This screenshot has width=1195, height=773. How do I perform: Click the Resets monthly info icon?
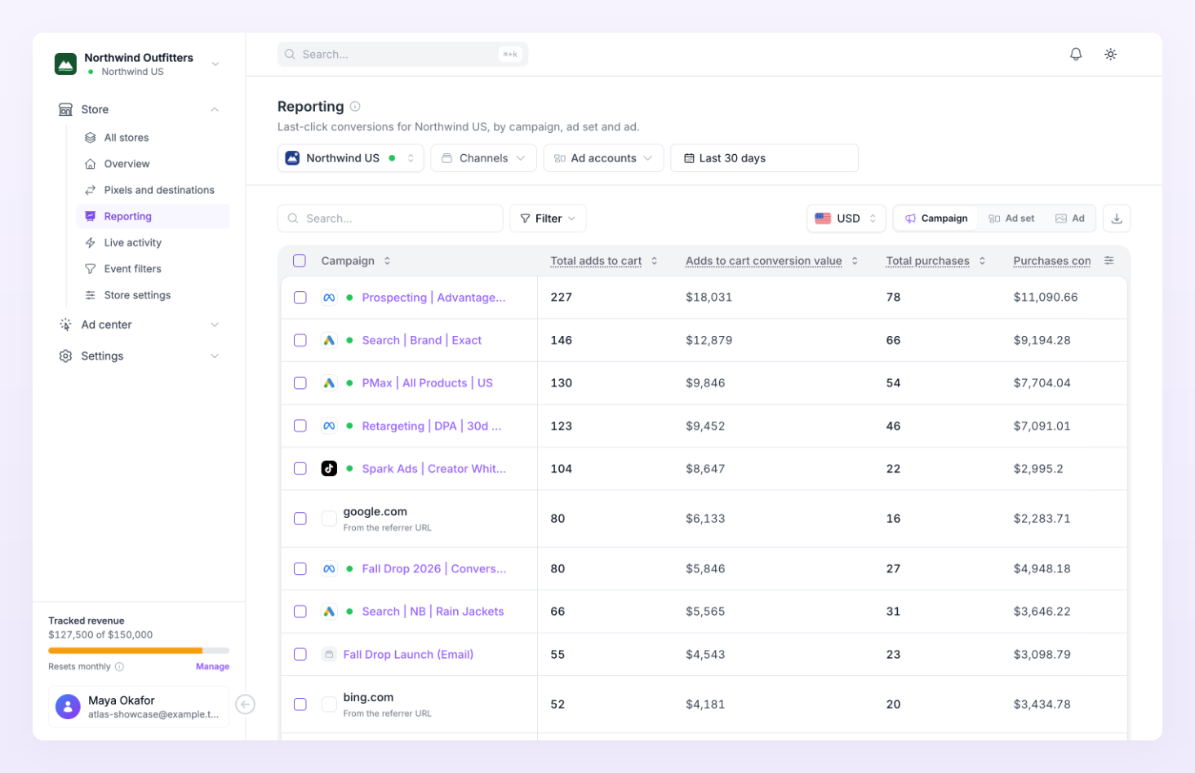(119, 667)
